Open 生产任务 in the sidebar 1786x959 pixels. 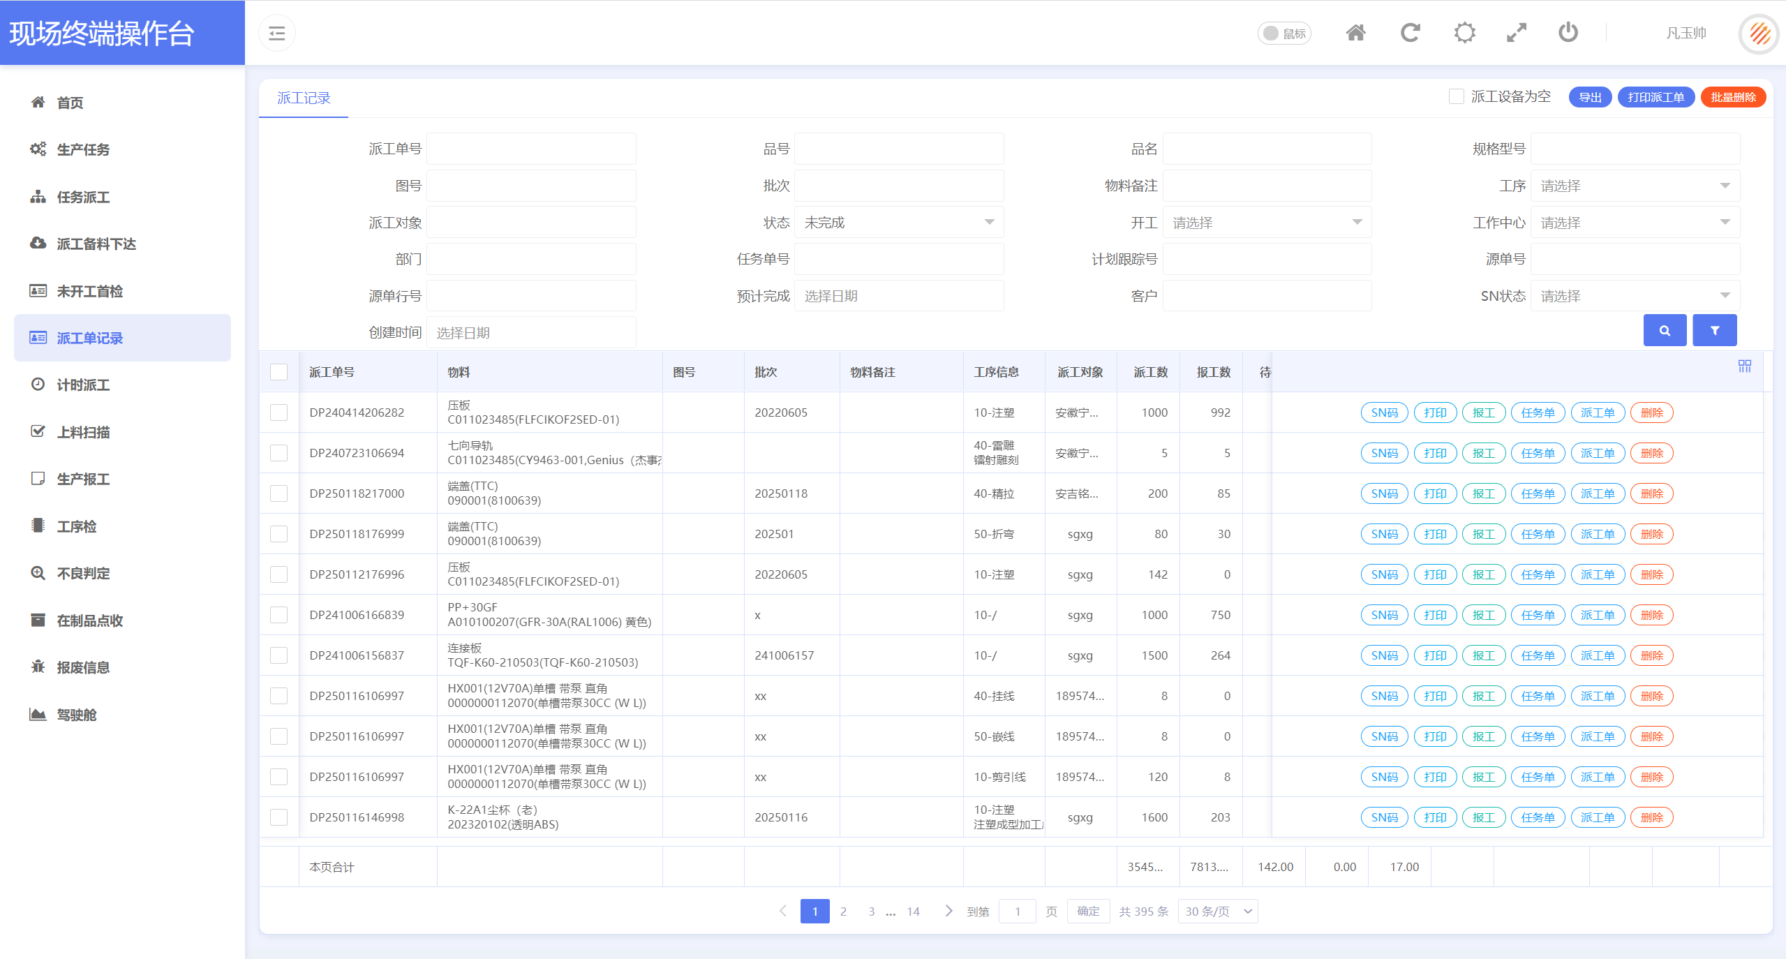click(x=83, y=149)
